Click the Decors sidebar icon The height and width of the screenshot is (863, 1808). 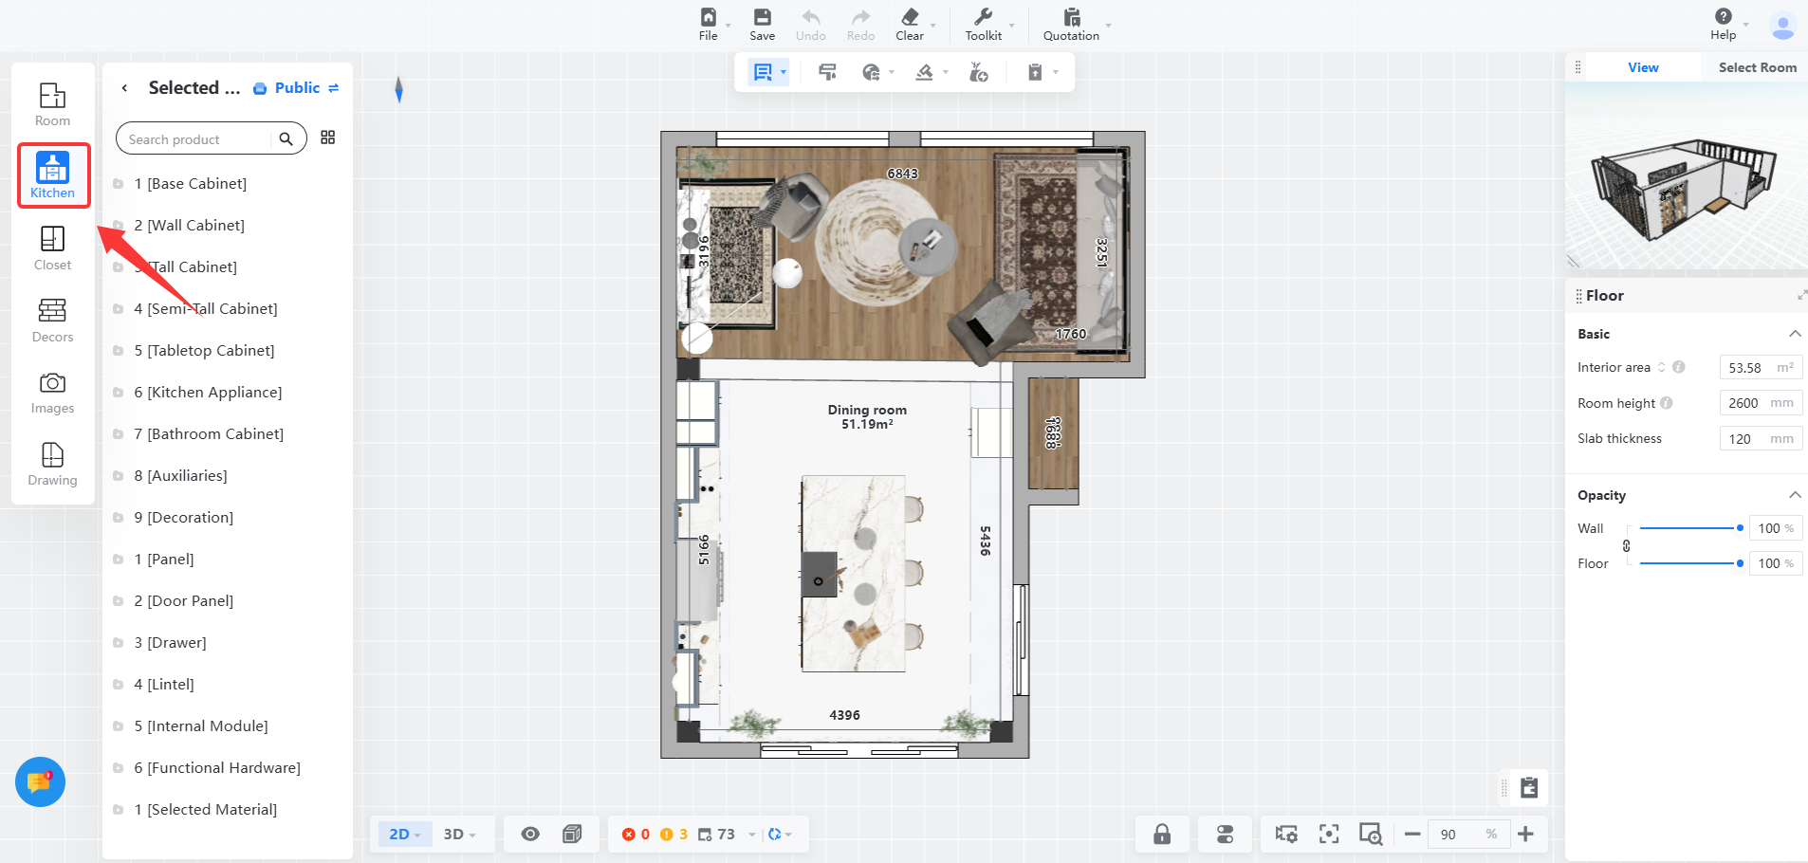52,320
